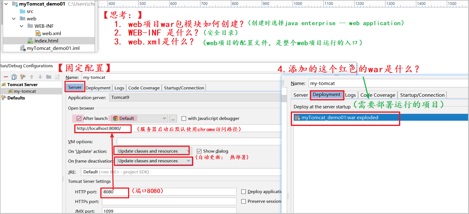469x214 pixels.
Task: Select the my-tomcat configuration in tree
Action: (25, 91)
